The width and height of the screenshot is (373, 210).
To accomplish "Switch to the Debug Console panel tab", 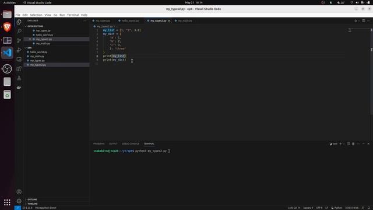I will [131, 144].
